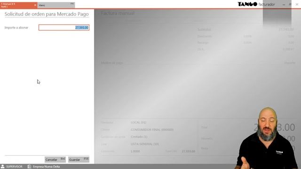Click CONSUMIDOR FINAL (000000) client value

pos(152,130)
